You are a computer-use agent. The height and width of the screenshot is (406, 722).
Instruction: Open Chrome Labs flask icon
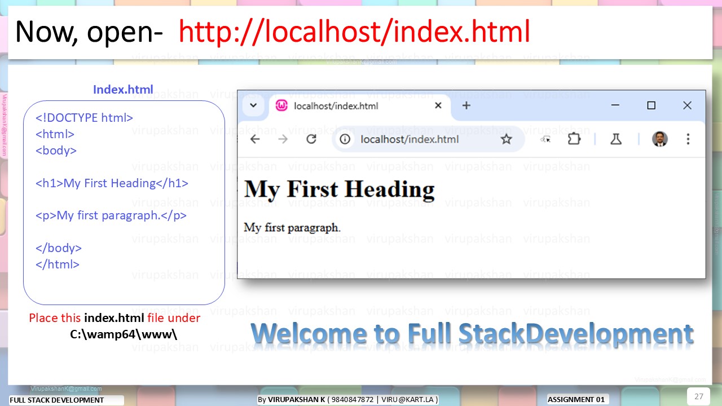coord(616,139)
